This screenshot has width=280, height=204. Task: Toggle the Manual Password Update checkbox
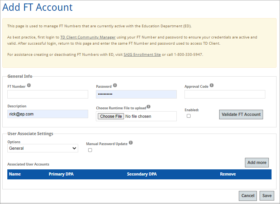click(x=90, y=150)
